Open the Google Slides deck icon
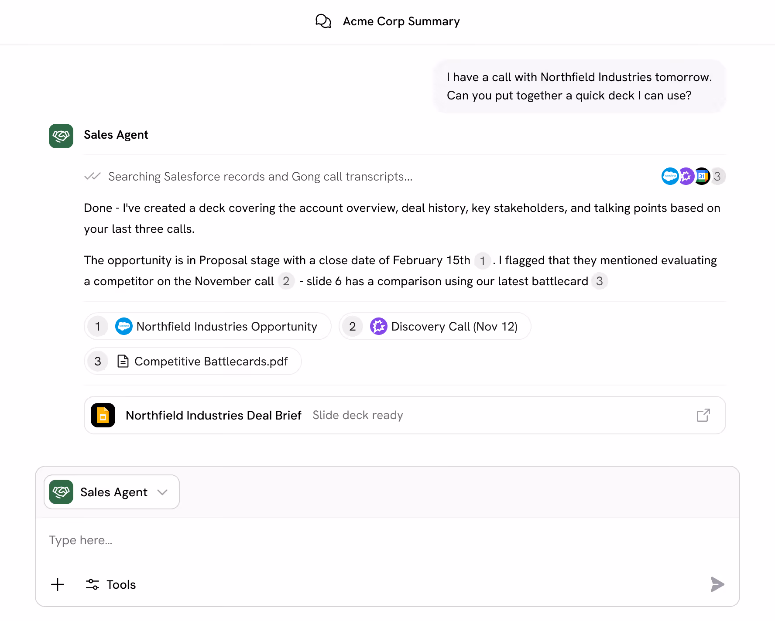Screen dimensions: 775x621 click(103, 415)
